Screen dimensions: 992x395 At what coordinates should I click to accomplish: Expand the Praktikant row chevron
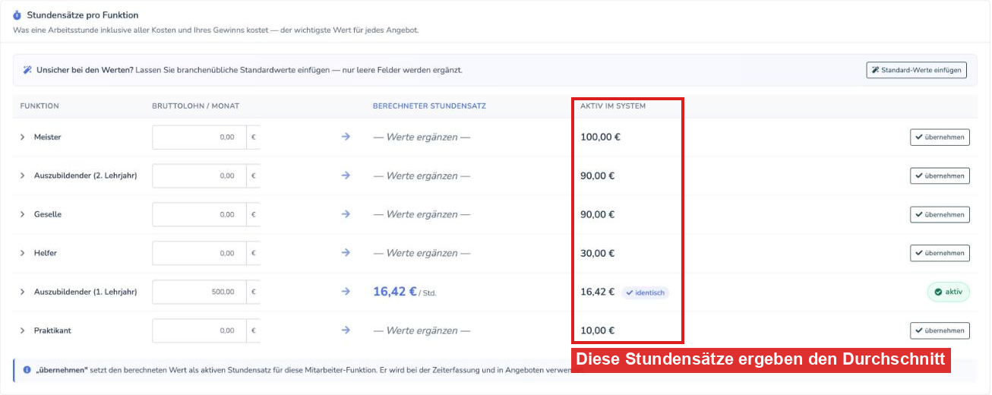(22, 330)
